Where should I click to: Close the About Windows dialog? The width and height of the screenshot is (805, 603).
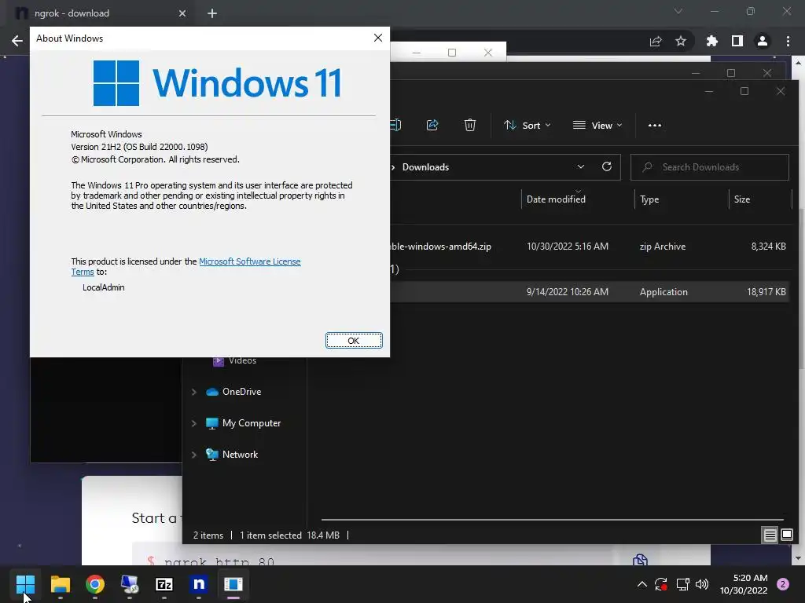pos(378,38)
